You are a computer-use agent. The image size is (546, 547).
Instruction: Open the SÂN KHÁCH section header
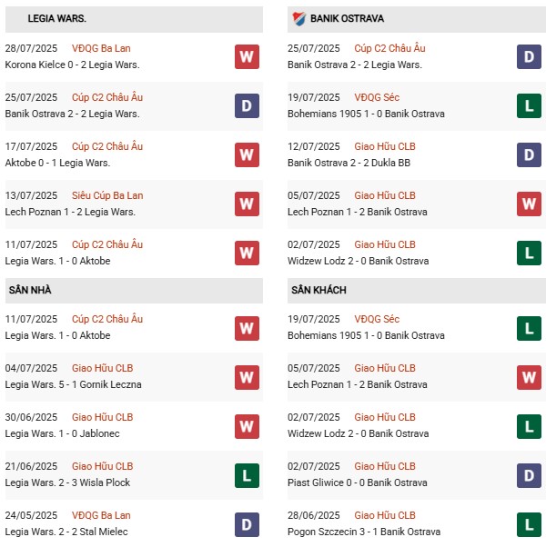point(318,290)
